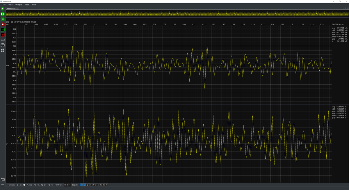Click the timestamp 2024-06-18T09:43:05.190000+00:00

pos(21,22)
